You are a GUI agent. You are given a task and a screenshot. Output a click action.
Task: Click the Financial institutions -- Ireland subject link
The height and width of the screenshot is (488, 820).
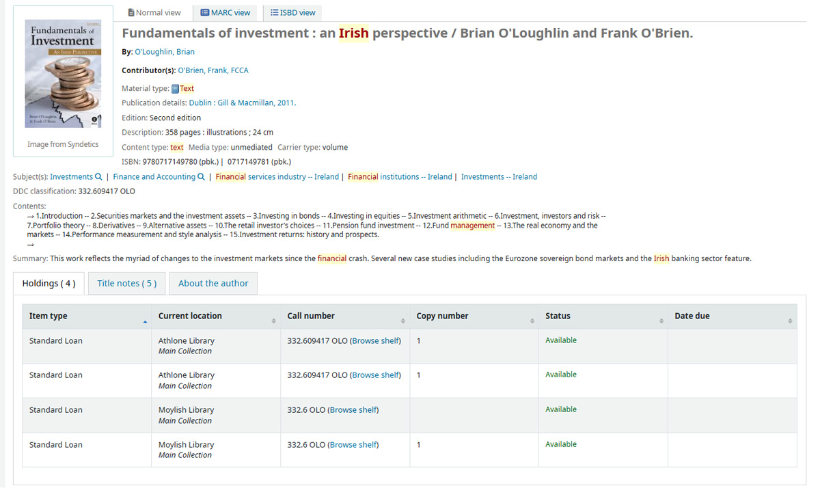400,177
